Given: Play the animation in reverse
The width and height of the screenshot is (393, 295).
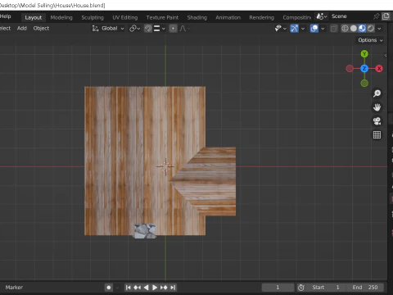Looking at the screenshot, I should (x=146, y=288).
